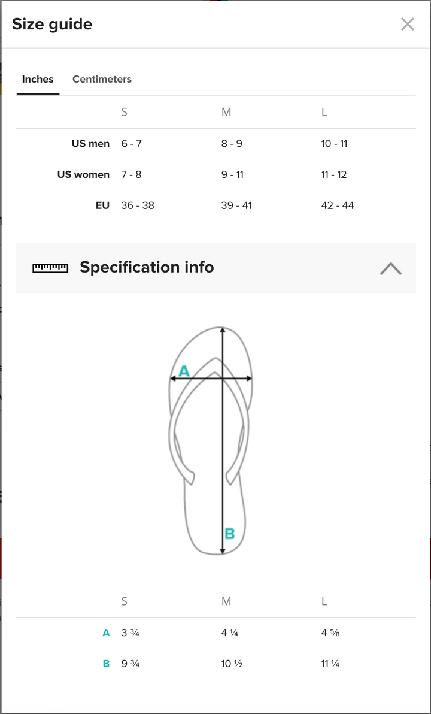
Task: Click the US men 10 - 11 cell
Action: pyautogui.click(x=334, y=144)
